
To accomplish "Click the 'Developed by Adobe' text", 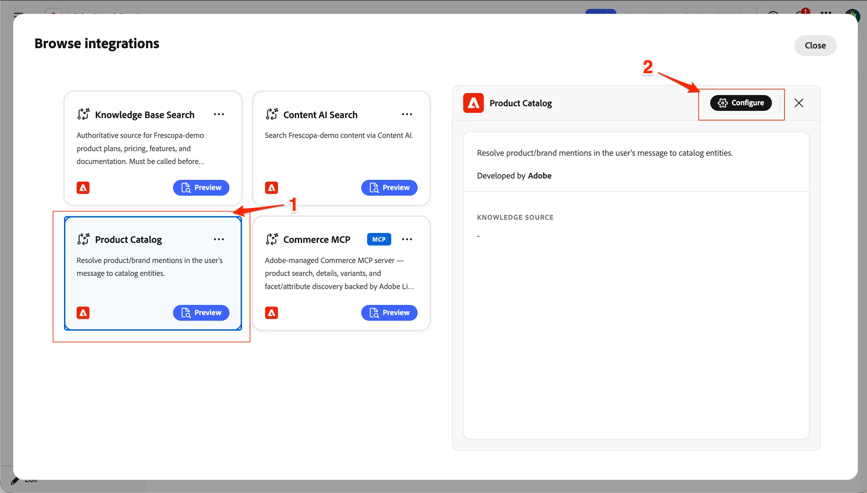I will click(x=514, y=176).
